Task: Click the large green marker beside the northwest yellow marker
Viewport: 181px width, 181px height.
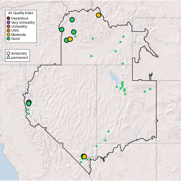Action: click(66, 40)
